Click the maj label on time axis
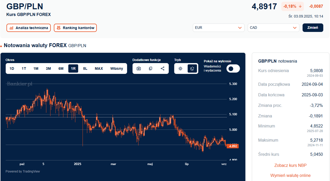This screenshot has height=181, width=330. (150, 164)
